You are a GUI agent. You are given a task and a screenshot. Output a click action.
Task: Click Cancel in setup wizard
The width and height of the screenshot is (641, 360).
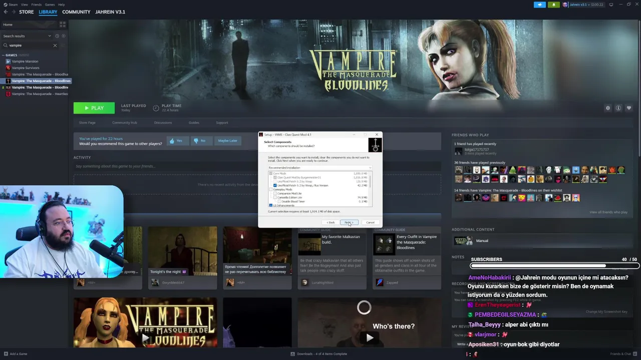[x=370, y=222]
